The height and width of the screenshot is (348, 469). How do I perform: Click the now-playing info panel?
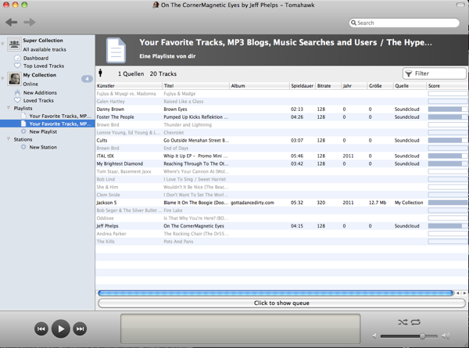[241, 329]
